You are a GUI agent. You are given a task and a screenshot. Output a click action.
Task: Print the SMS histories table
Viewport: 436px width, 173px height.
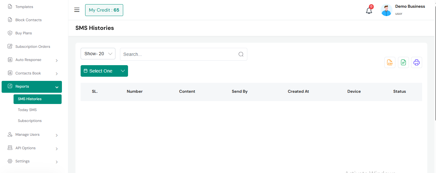point(416,63)
